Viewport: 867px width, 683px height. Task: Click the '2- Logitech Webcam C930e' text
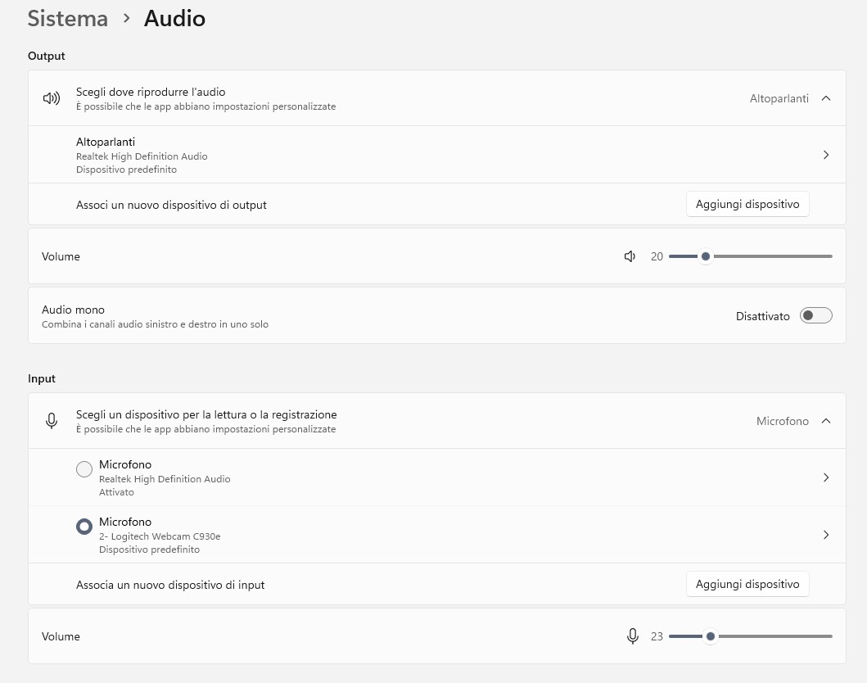[160, 536]
